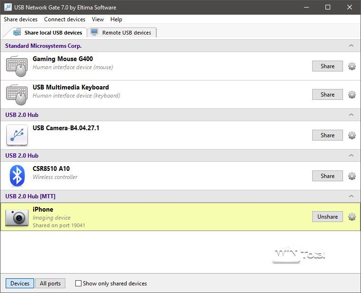Select the USB Multimedia Keyboard name text
The height and width of the screenshot is (293, 361).
click(x=71, y=87)
